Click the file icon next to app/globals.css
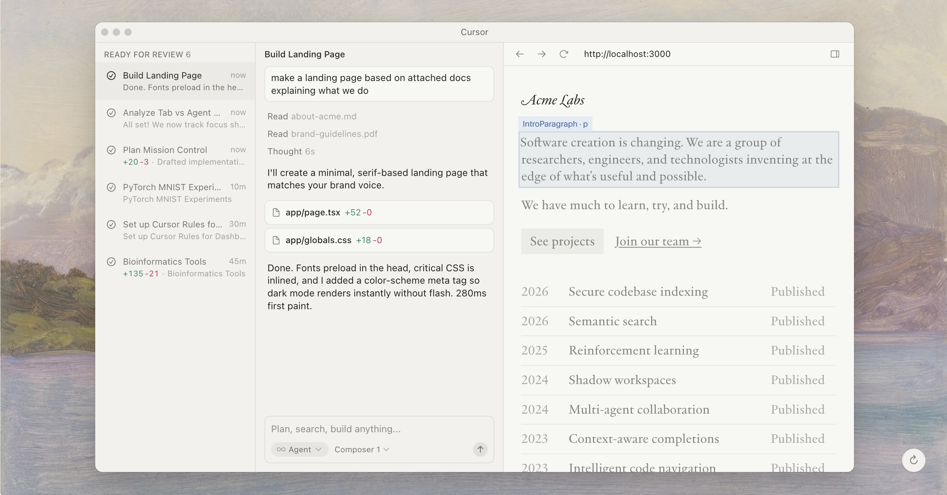 [276, 240]
